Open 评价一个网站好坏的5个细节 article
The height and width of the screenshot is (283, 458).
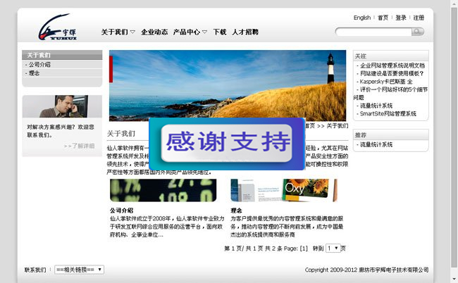(392, 93)
